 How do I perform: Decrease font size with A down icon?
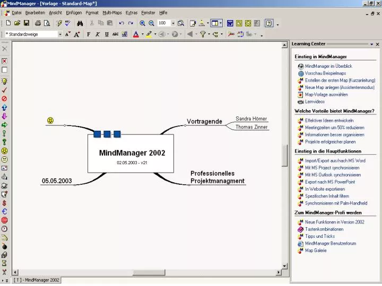tap(68, 34)
